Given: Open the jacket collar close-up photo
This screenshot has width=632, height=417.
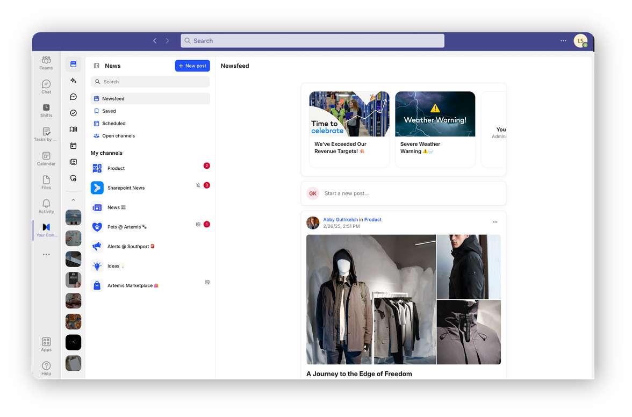Looking at the screenshot, I should coord(469,332).
